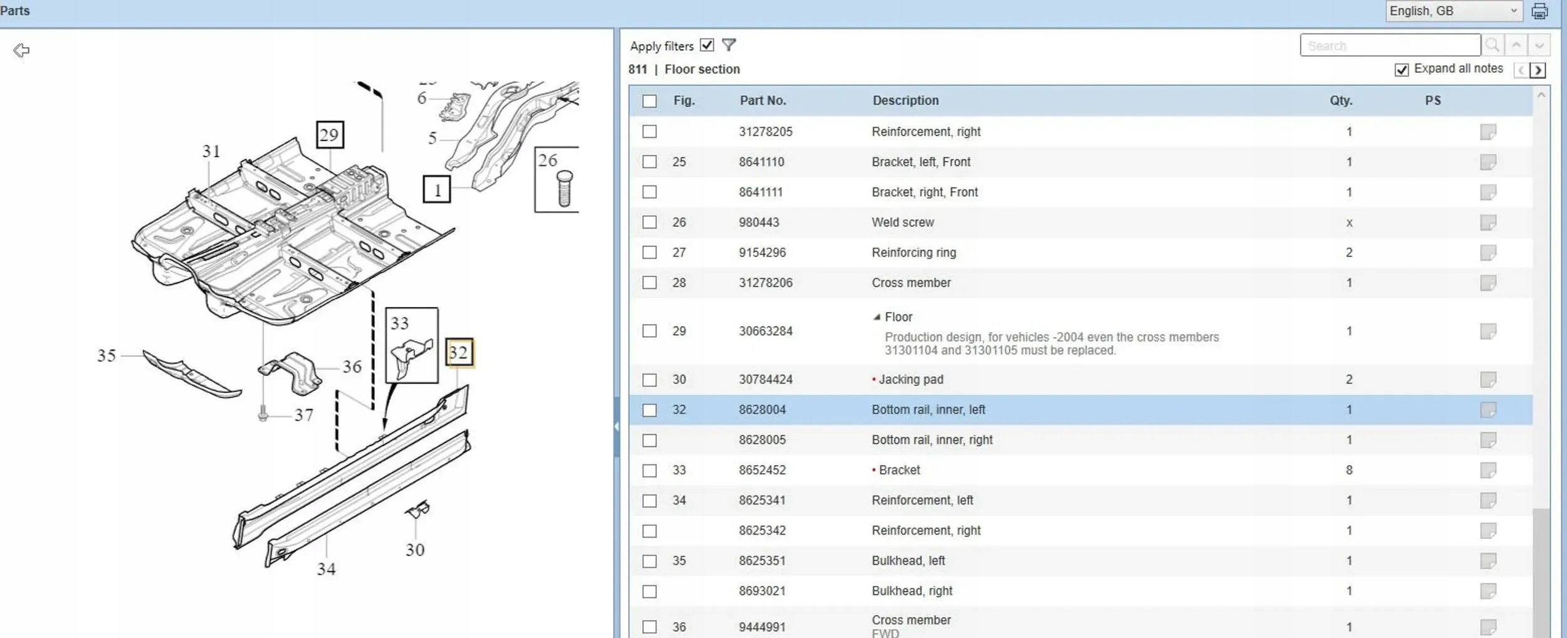Image resolution: width=1567 pixels, height=638 pixels.
Task: Open note icon for Bracket, left, Front
Action: pyautogui.click(x=1488, y=162)
